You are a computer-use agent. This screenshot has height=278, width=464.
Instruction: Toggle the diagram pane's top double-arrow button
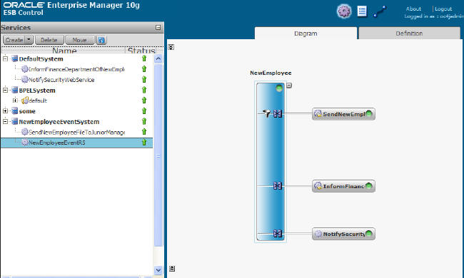(x=171, y=47)
